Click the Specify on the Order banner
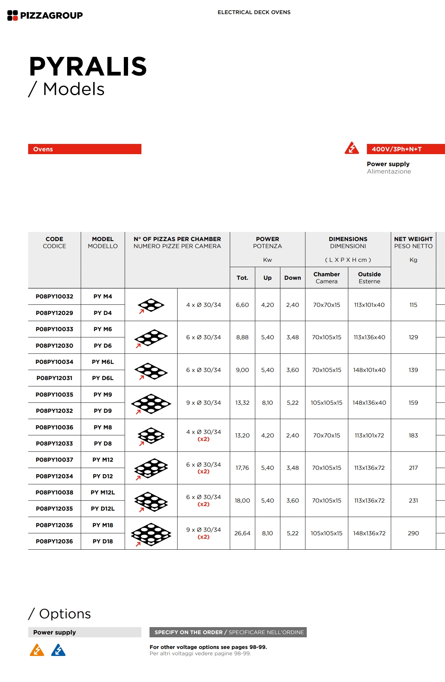This screenshot has width=445, height=682. (228, 632)
